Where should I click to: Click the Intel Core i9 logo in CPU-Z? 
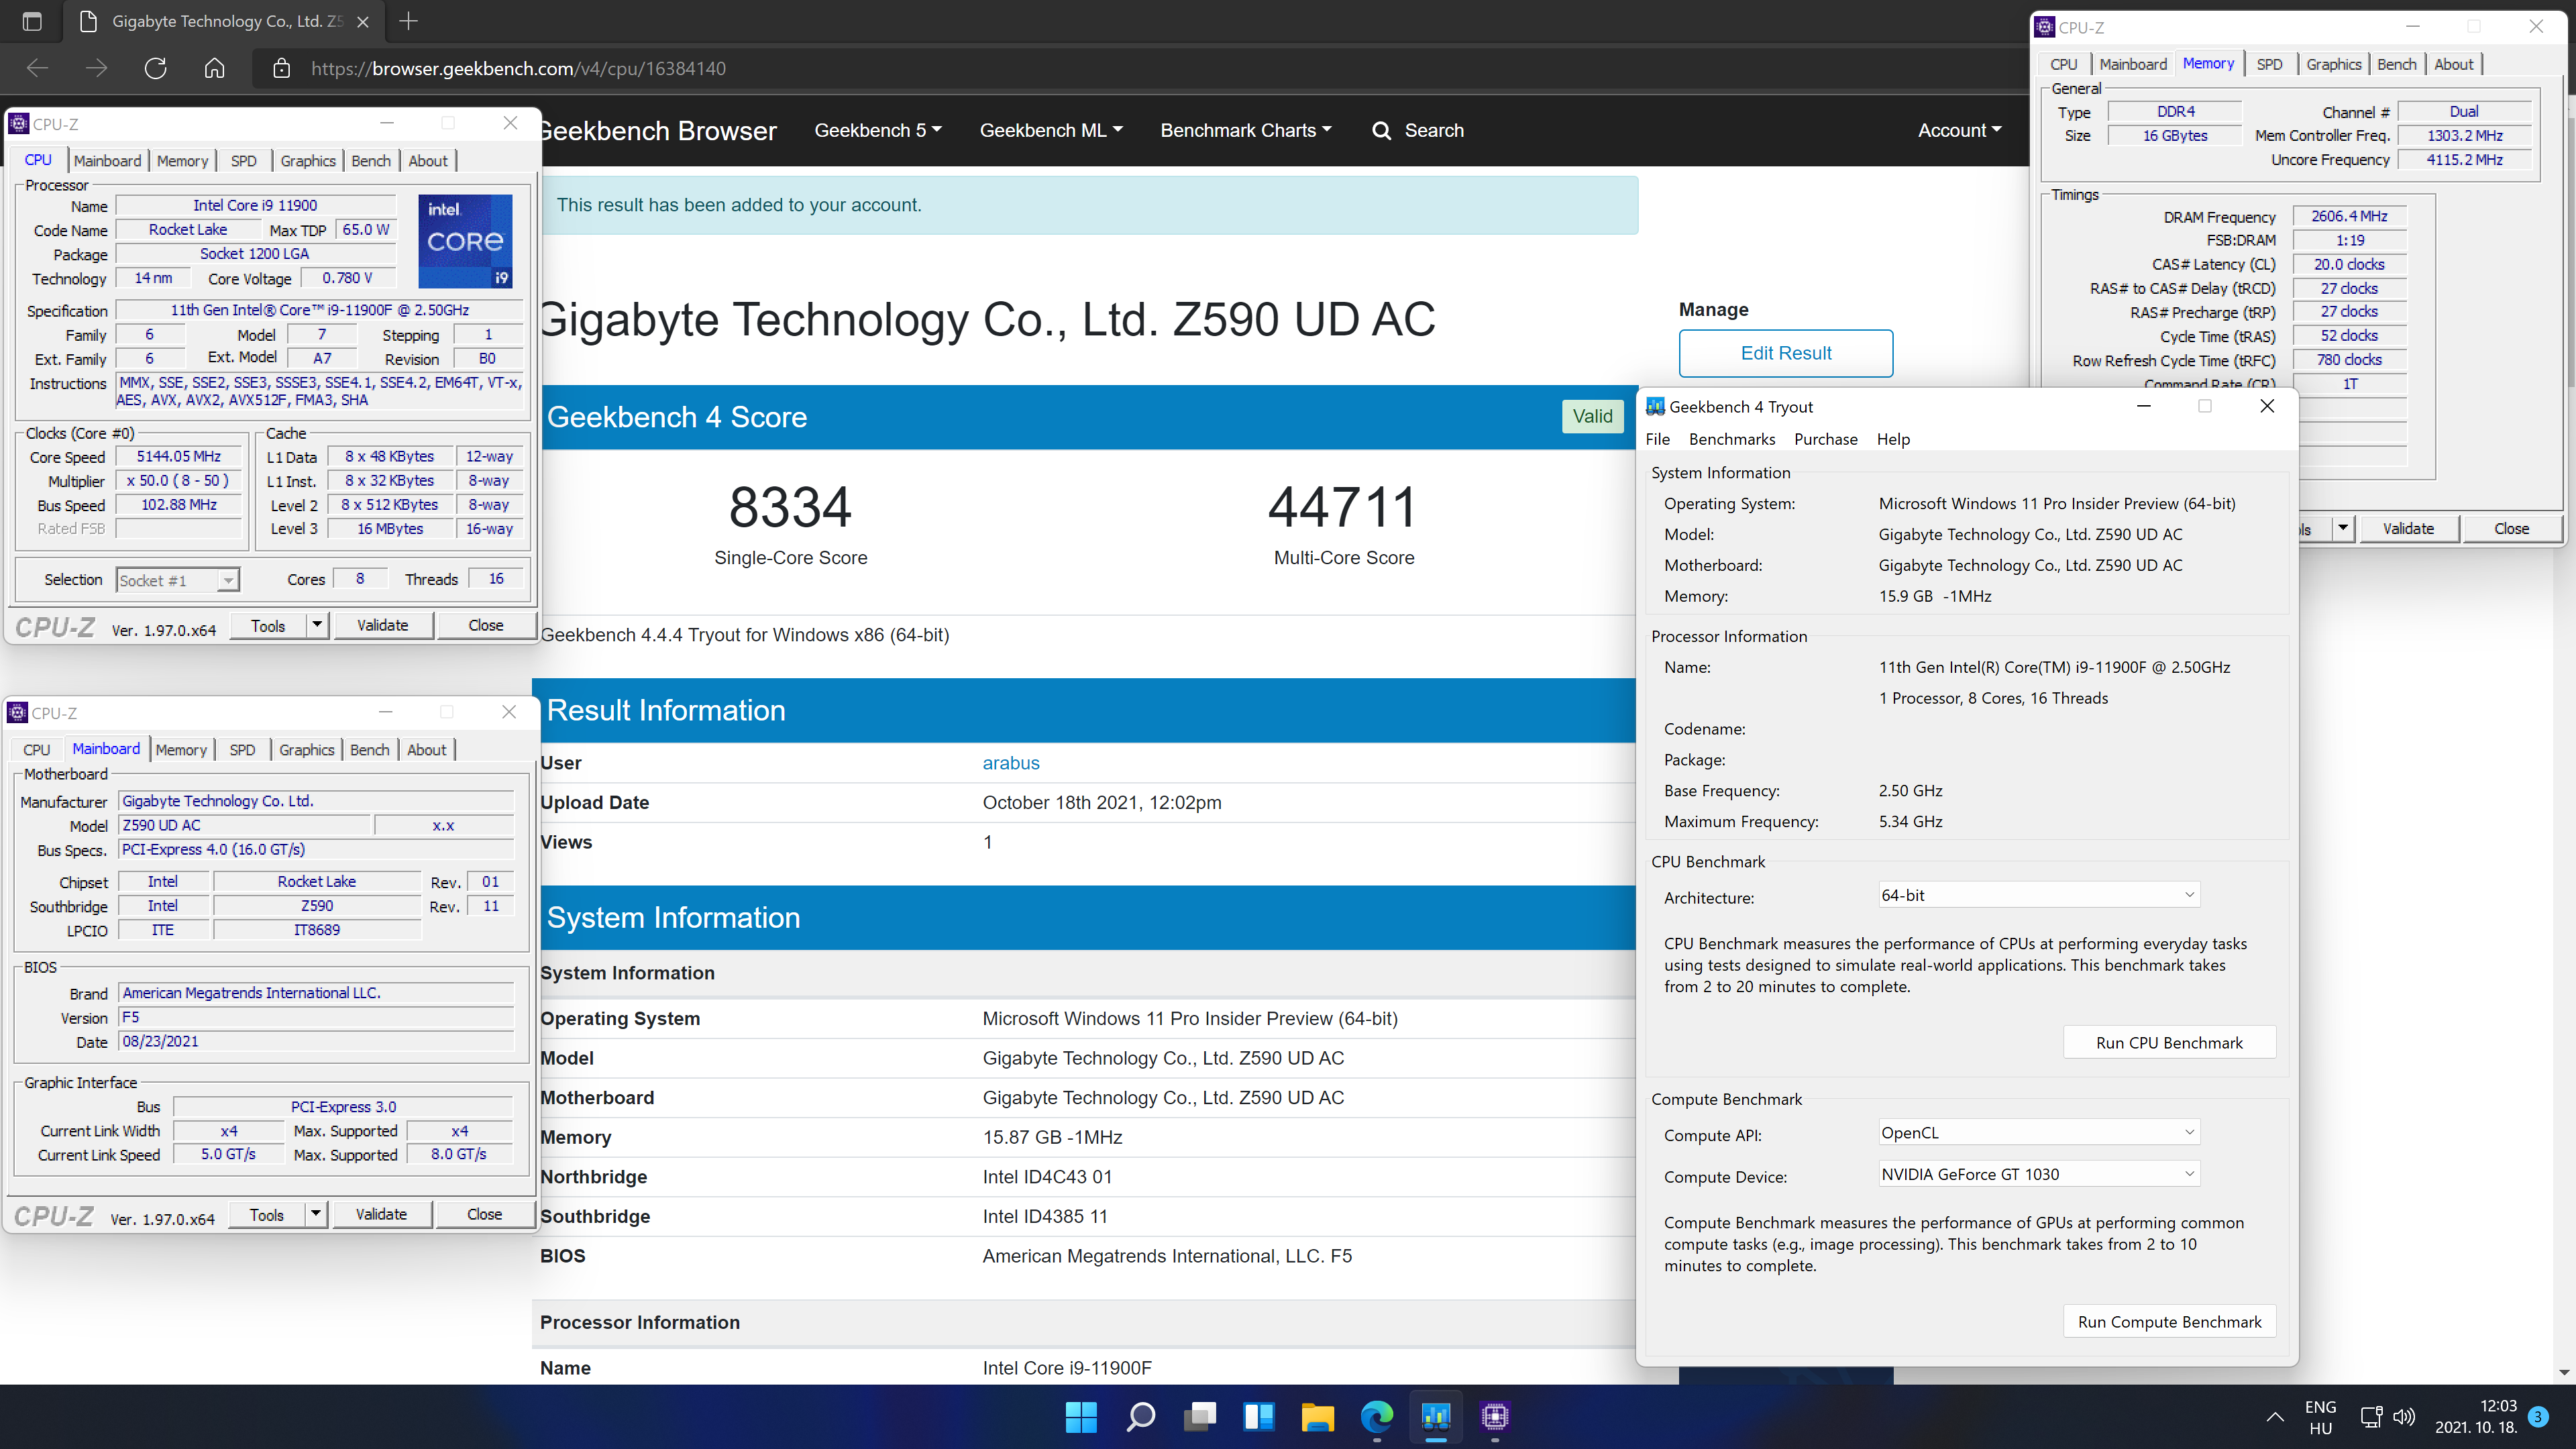click(x=465, y=241)
